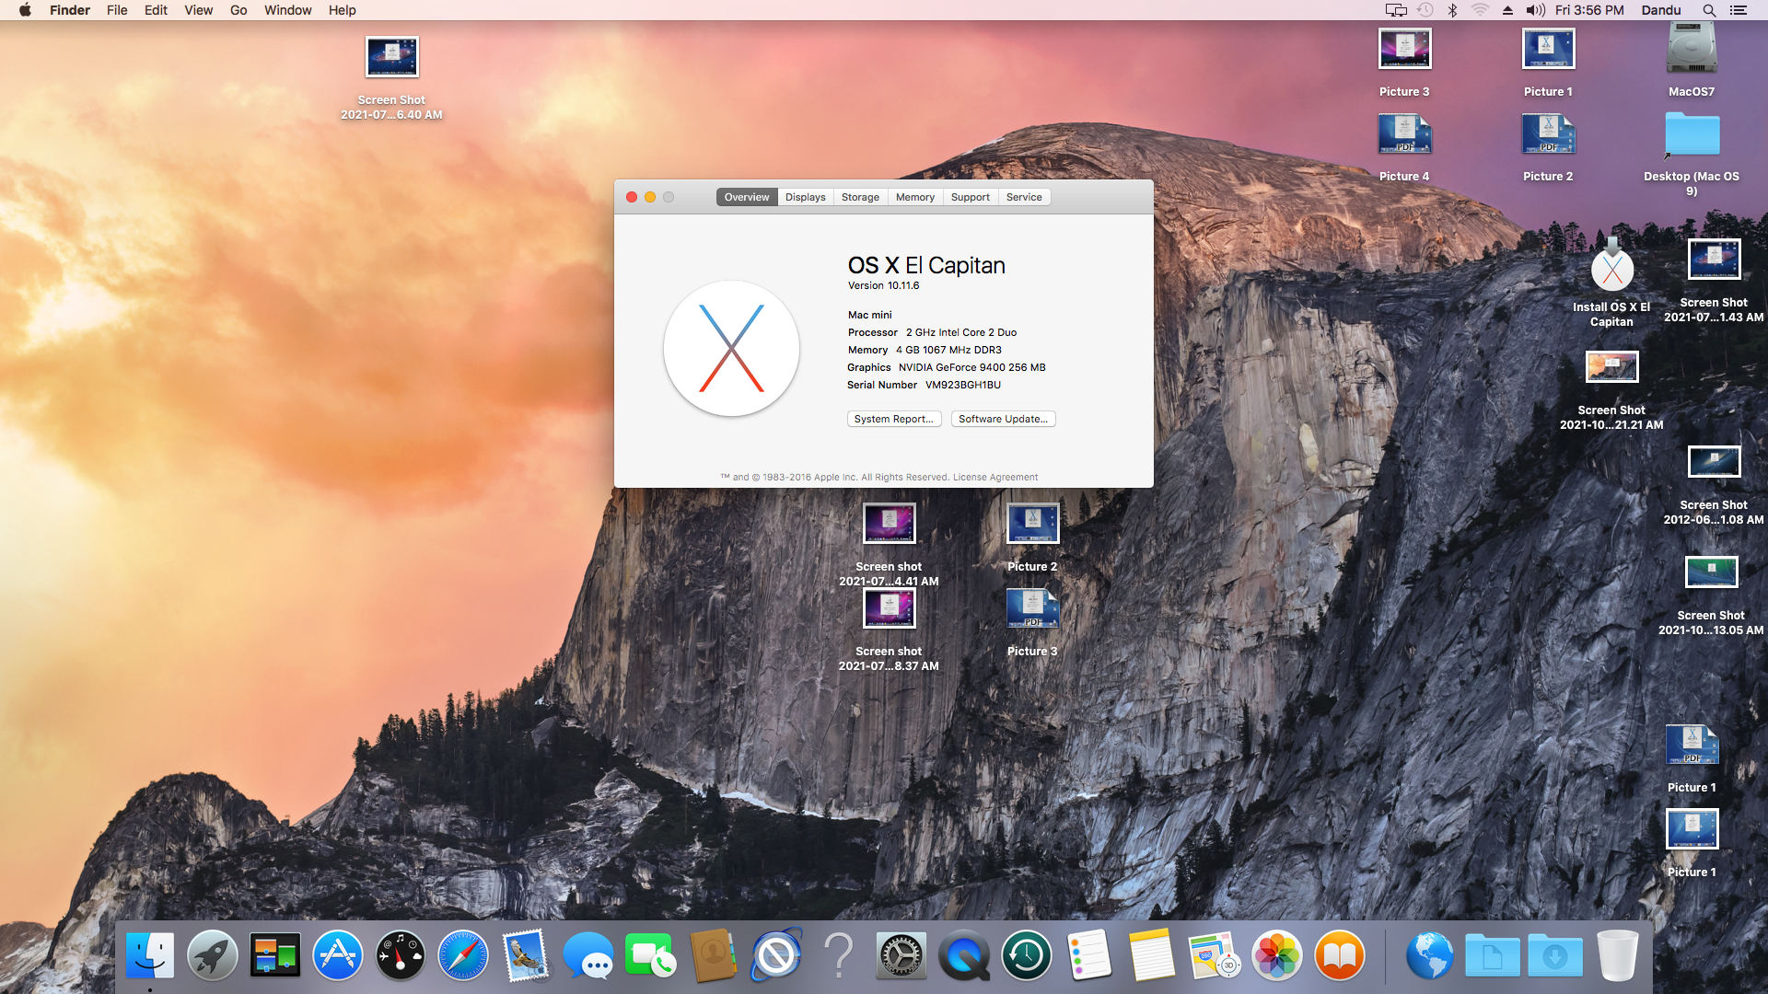Open the Trash in the Dock

coord(1617,955)
